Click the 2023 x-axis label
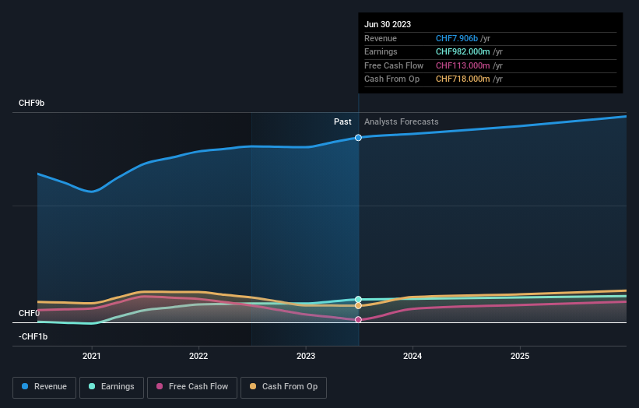This screenshot has width=639, height=408. [306, 357]
